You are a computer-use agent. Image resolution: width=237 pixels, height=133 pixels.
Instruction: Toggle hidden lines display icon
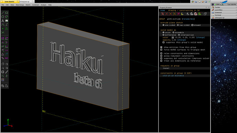205,14
